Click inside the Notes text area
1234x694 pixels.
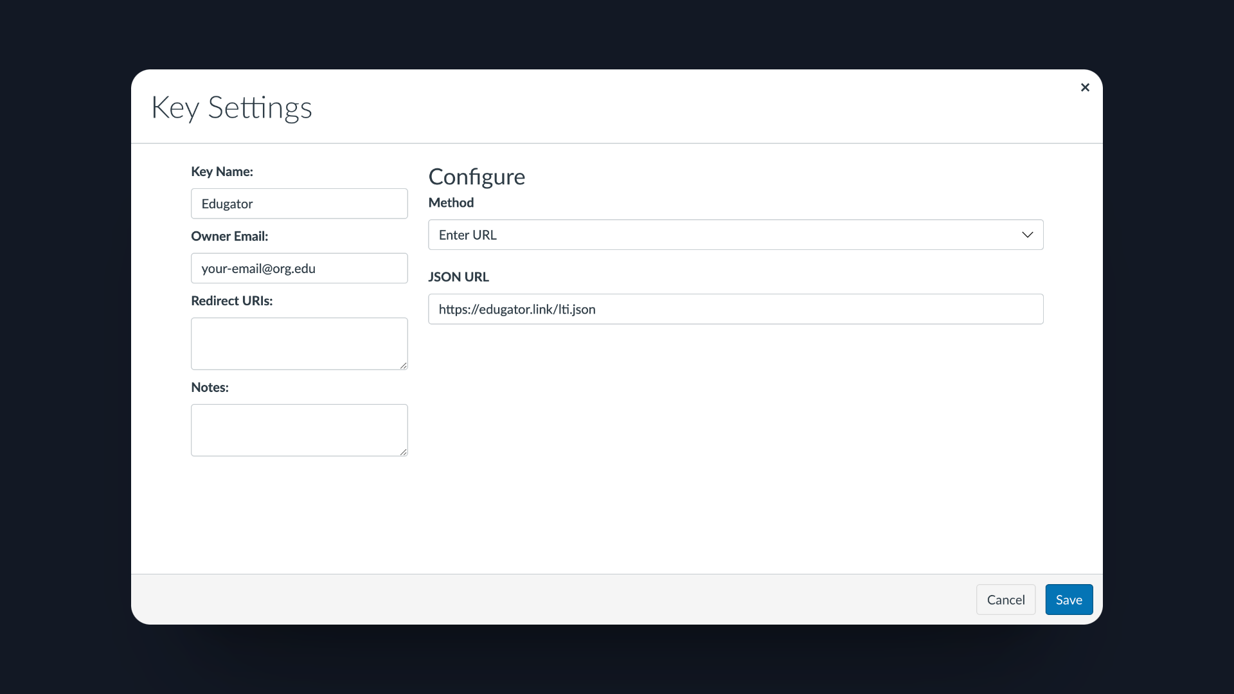(300, 431)
